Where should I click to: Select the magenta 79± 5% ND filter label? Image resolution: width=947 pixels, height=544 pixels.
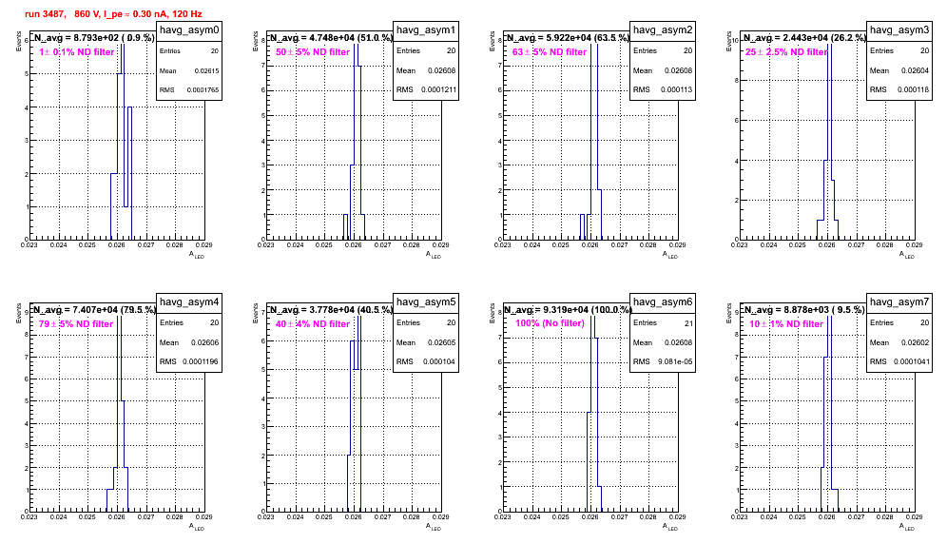click(76, 324)
